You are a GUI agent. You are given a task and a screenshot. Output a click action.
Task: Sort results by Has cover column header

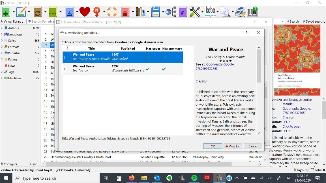pos(153,48)
